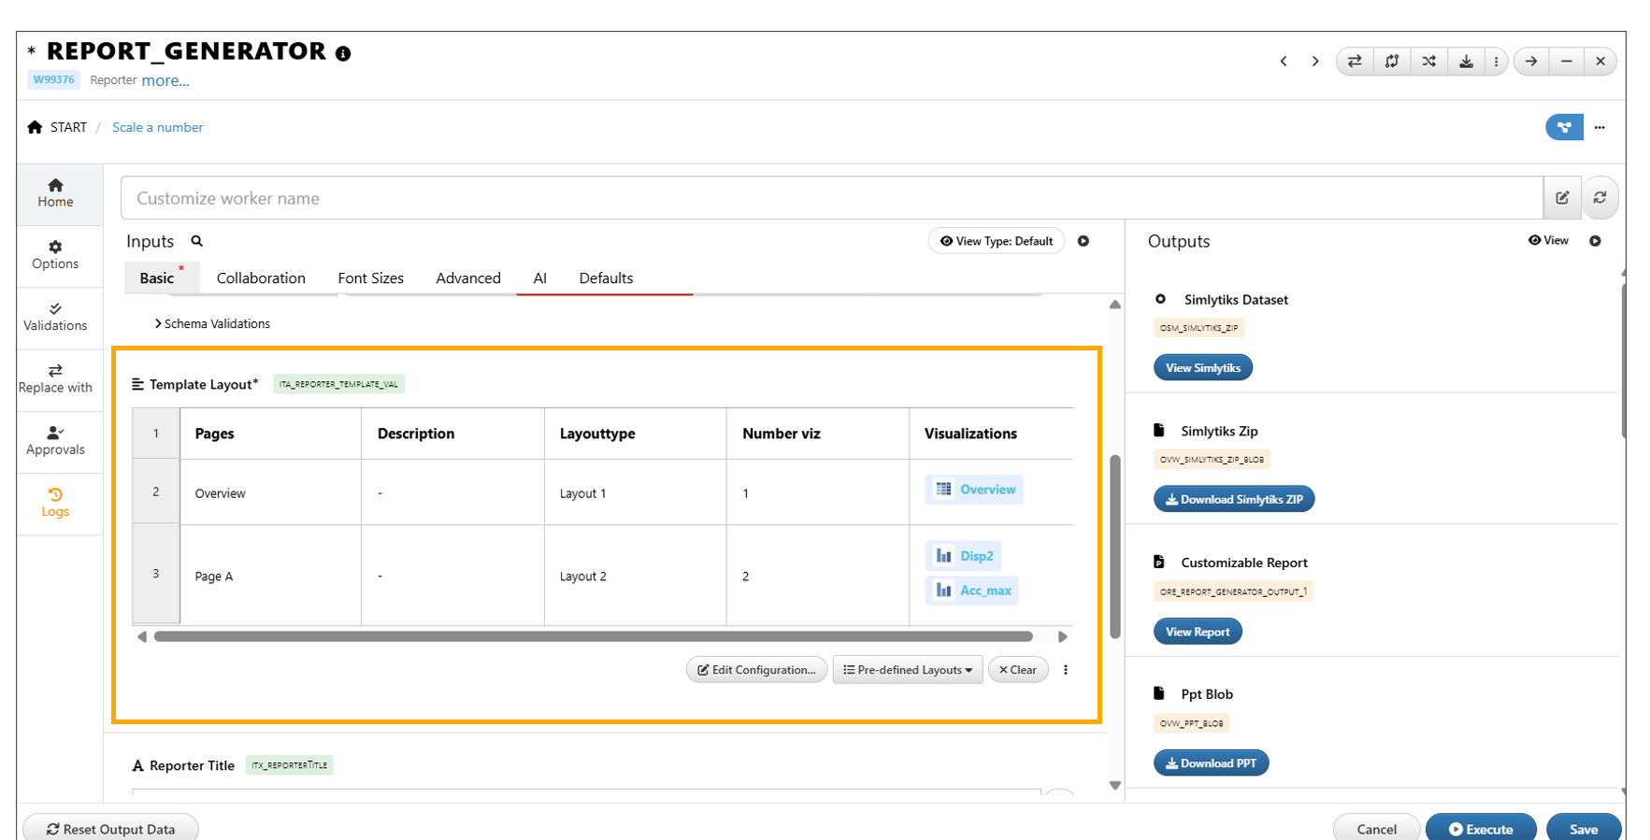Click the refresh icon beside worker name field

1600,198
